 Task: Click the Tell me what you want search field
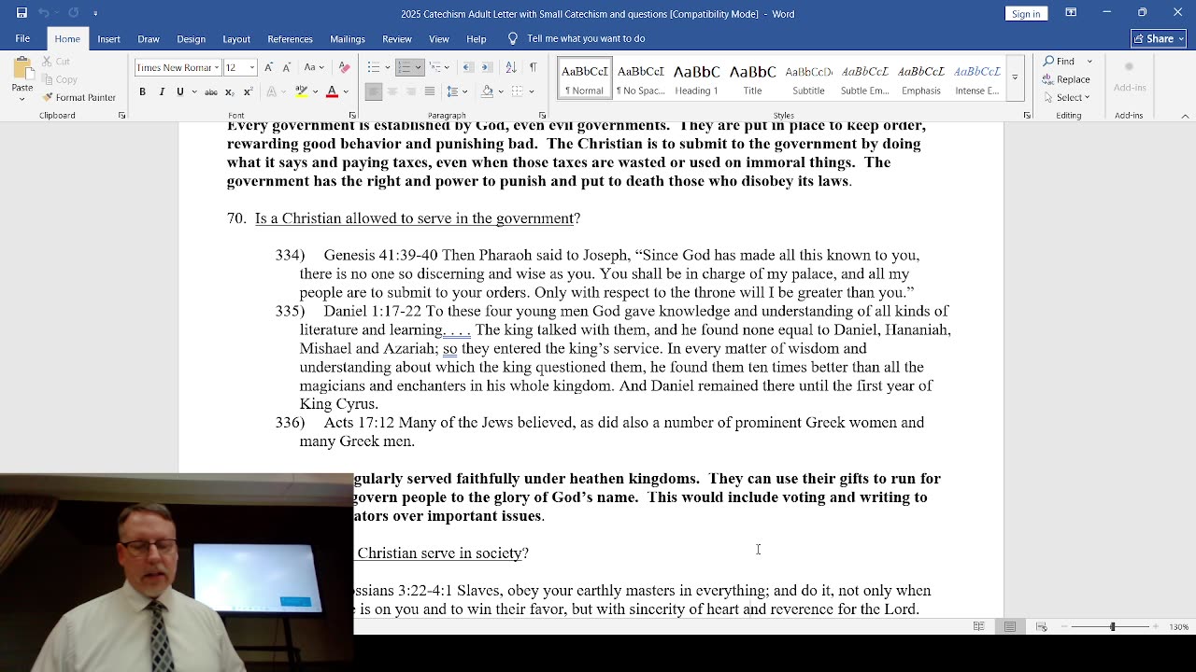coord(586,38)
